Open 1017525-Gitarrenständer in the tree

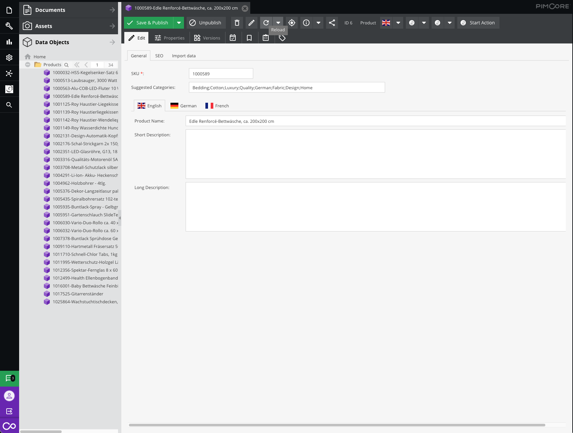[x=78, y=294]
